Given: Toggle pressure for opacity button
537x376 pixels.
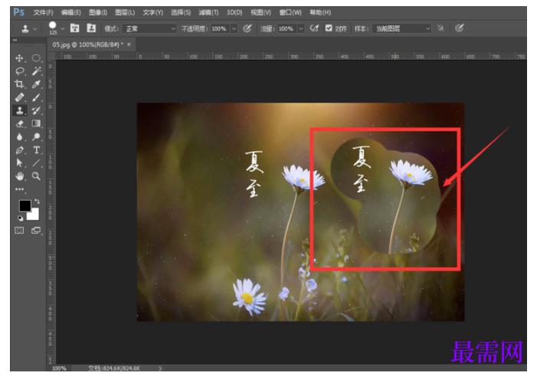Looking at the screenshot, I should 247,28.
